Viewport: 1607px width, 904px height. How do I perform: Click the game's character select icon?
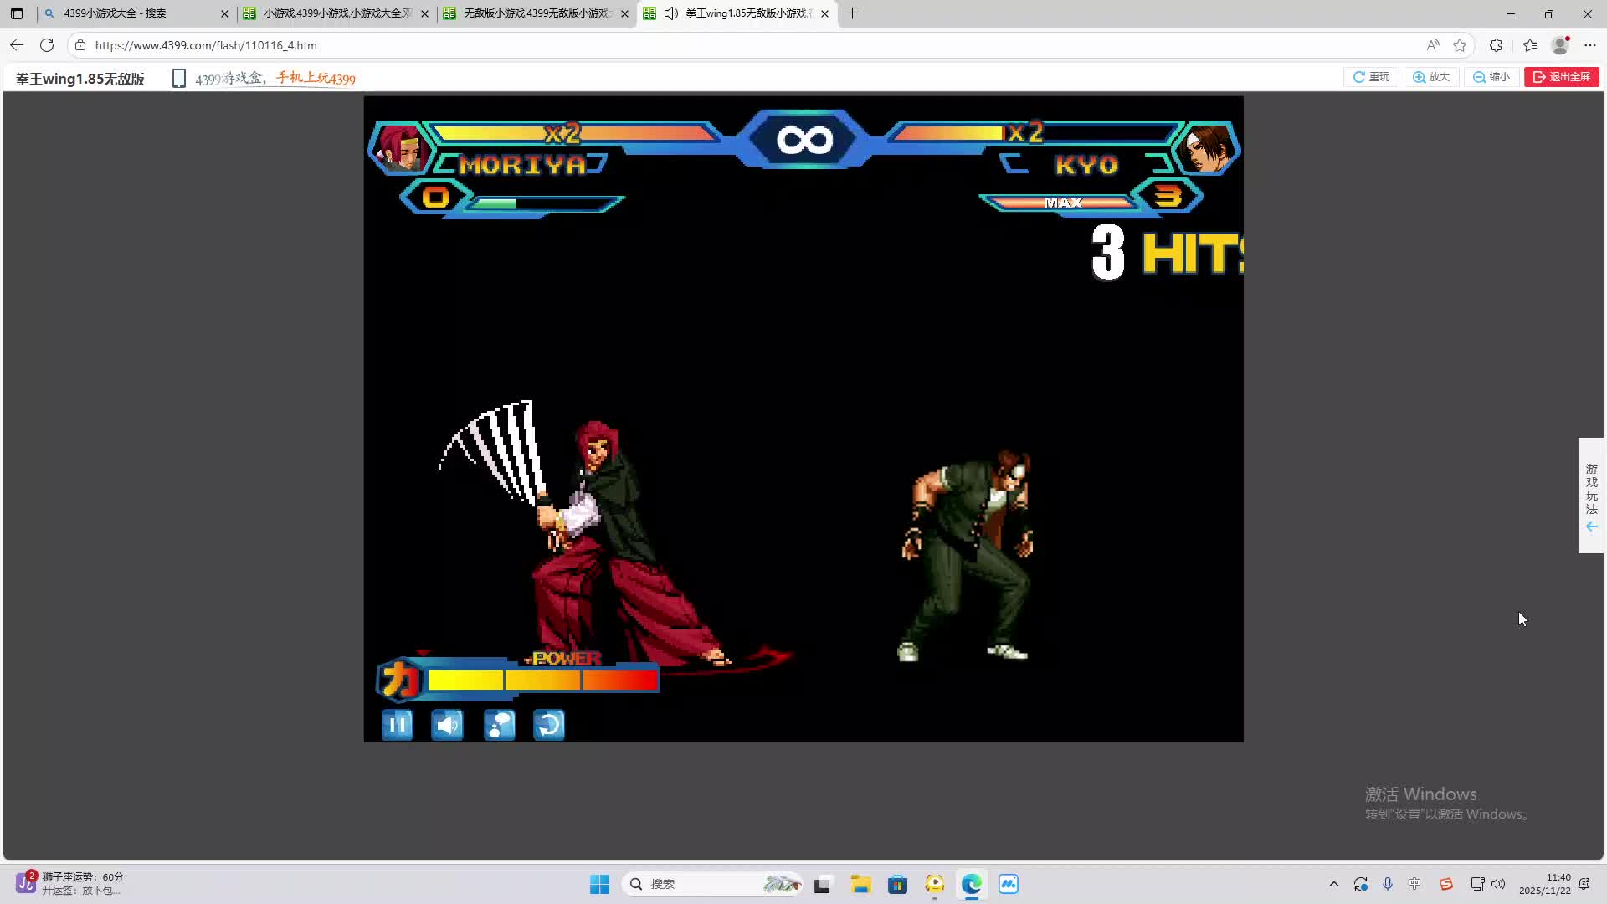click(499, 725)
